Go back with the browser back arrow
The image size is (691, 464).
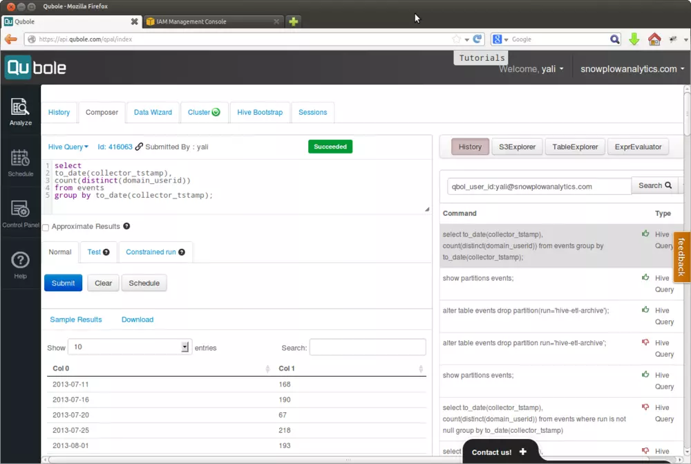coord(11,39)
